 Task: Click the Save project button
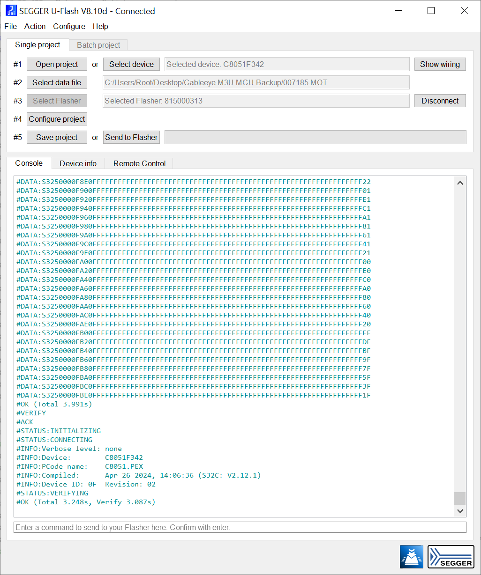[x=57, y=137]
